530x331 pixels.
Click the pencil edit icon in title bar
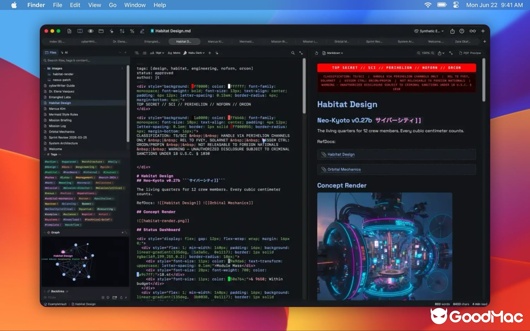click(142, 31)
